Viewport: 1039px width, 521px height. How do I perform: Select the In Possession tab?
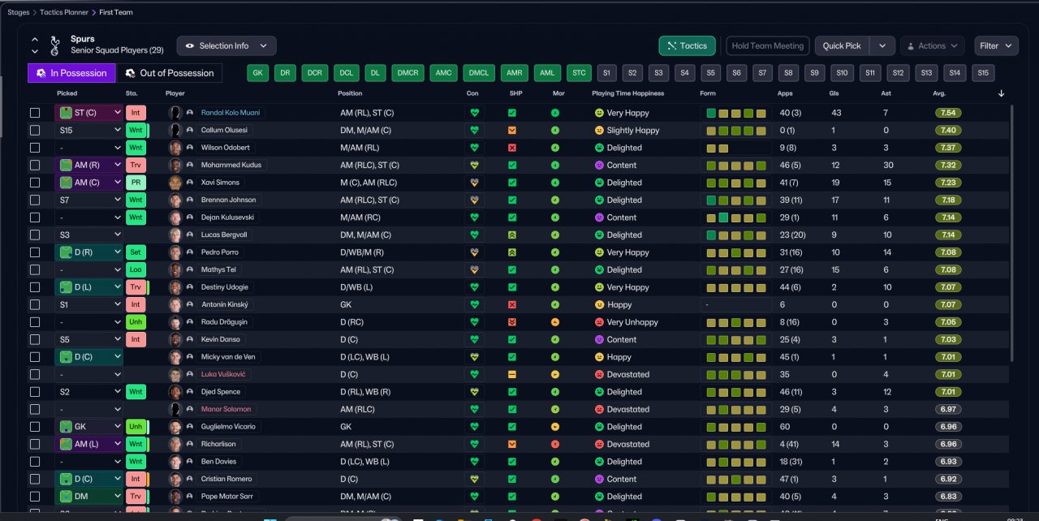coord(71,73)
